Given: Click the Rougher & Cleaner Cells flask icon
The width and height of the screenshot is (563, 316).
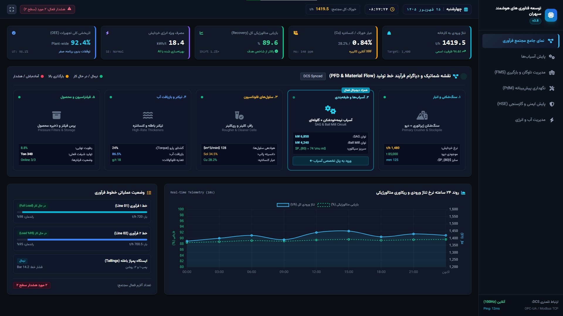Looking at the screenshot, I should (x=239, y=115).
